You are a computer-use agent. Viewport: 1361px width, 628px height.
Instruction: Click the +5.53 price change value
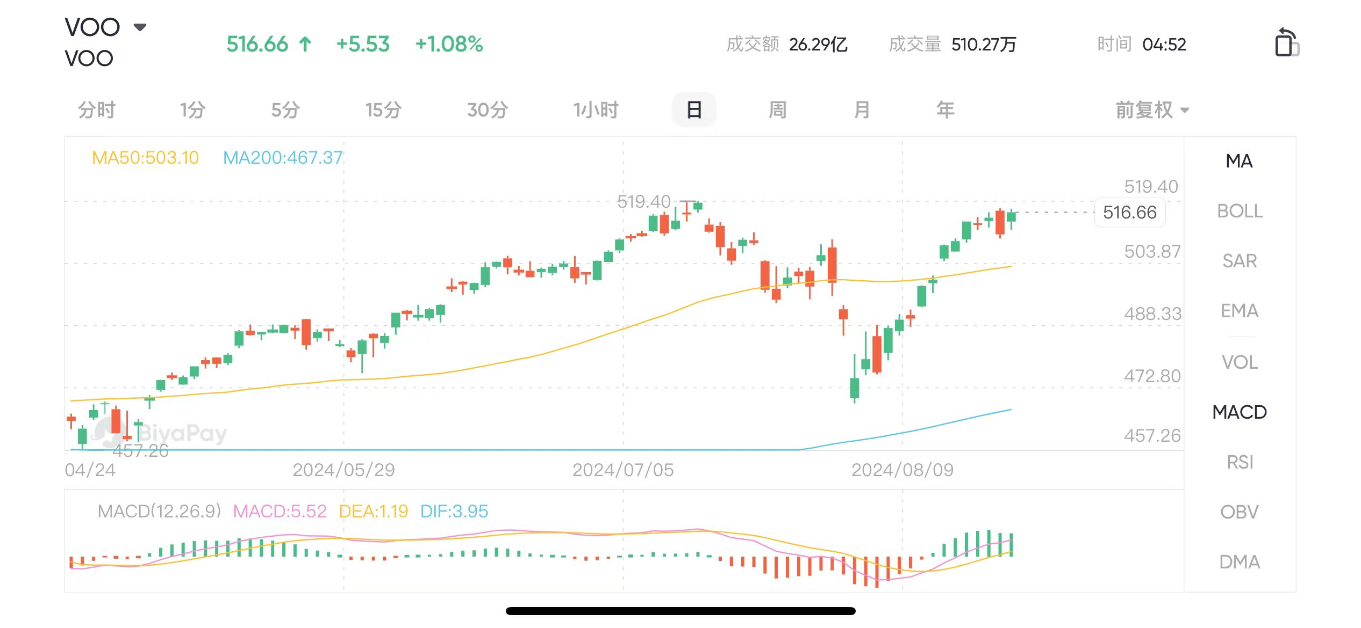point(363,44)
